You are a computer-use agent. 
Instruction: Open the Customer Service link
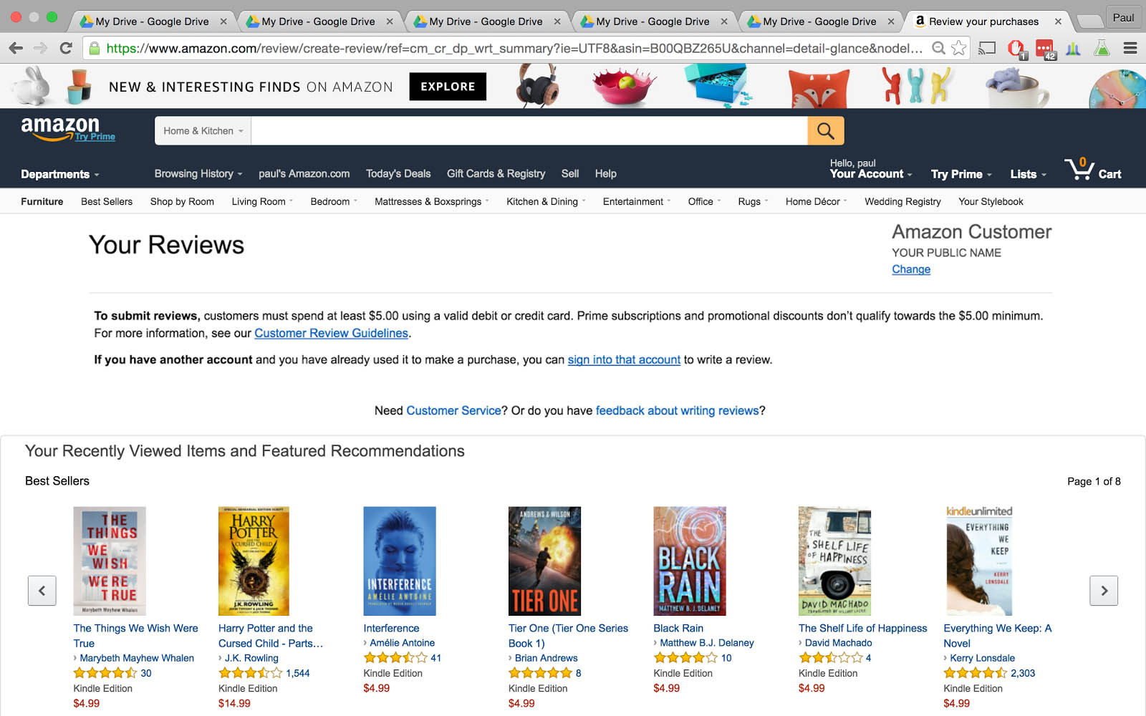tap(453, 410)
